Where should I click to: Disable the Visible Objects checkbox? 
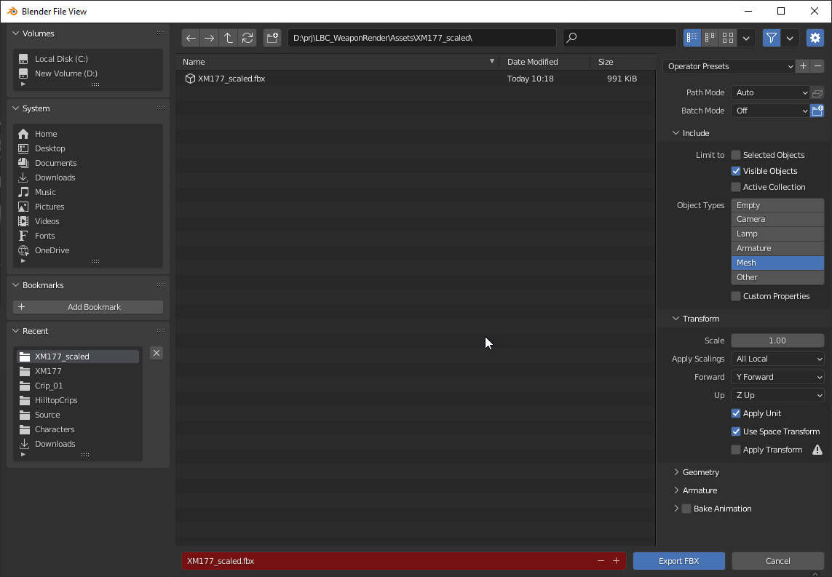tap(735, 170)
